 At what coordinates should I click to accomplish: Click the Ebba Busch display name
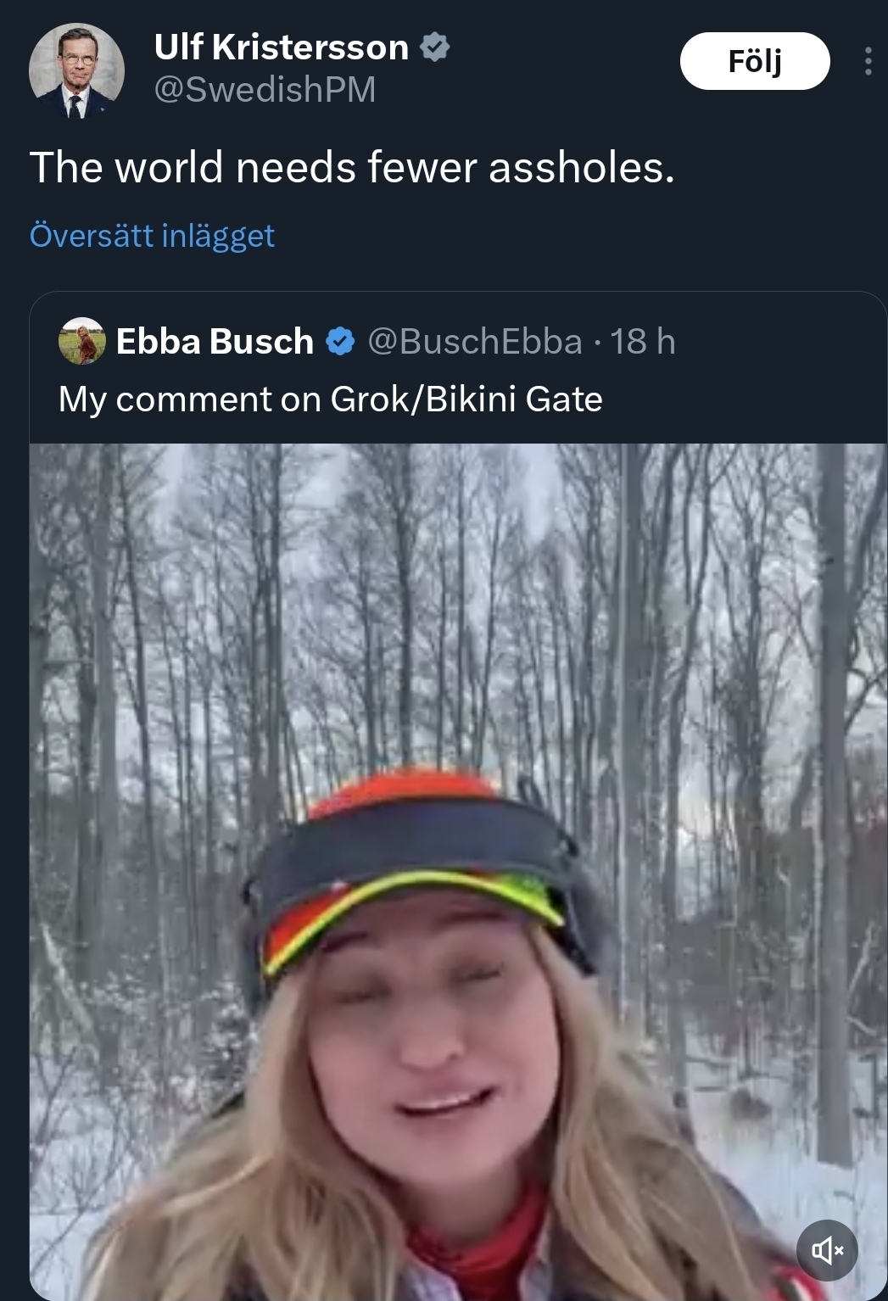215,342
